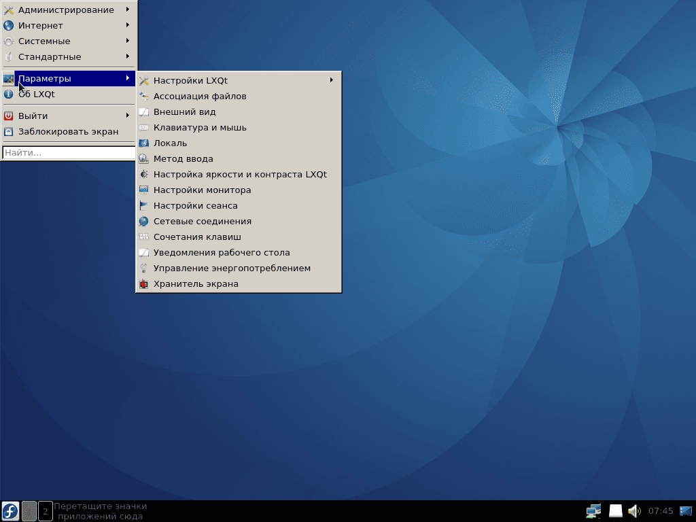Click the Сочетания клавиш keyboard icon
This screenshot has width=696, height=522.
pyautogui.click(x=143, y=237)
